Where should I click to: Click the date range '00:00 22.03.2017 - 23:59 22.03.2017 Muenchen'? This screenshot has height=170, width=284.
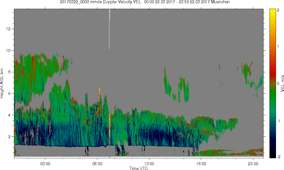(187, 2)
